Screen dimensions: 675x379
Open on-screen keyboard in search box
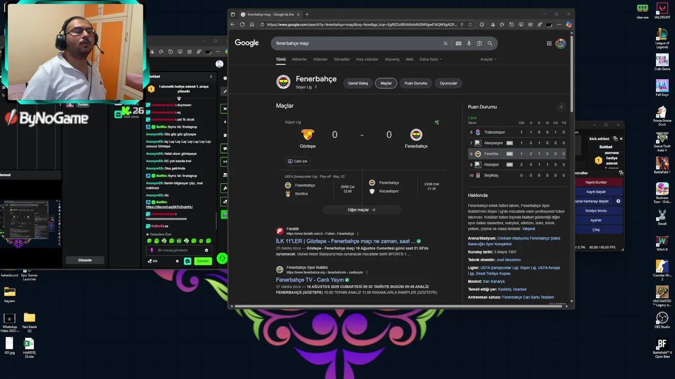[458, 43]
